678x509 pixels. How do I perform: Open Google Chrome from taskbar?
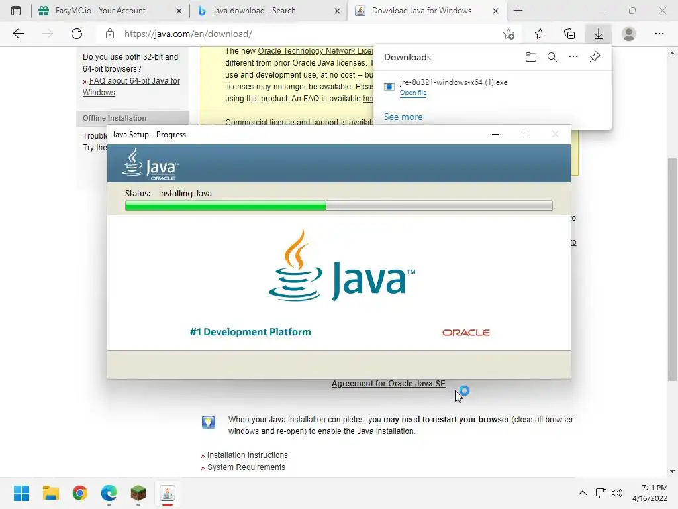80,493
